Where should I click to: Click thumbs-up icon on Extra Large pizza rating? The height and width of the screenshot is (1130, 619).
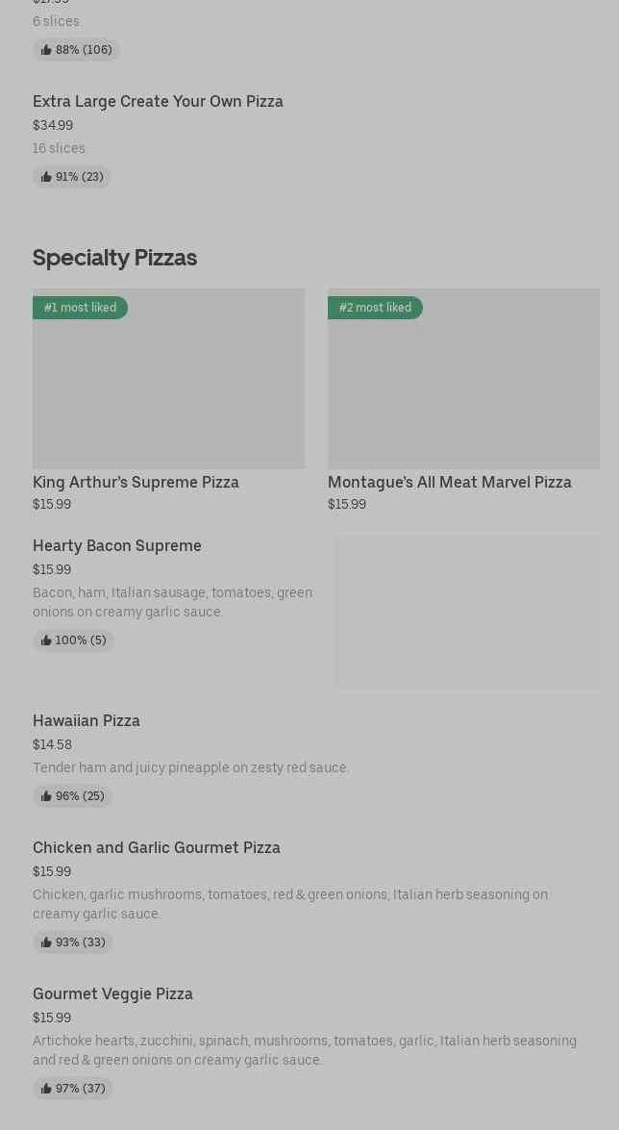tap(46, 177)
